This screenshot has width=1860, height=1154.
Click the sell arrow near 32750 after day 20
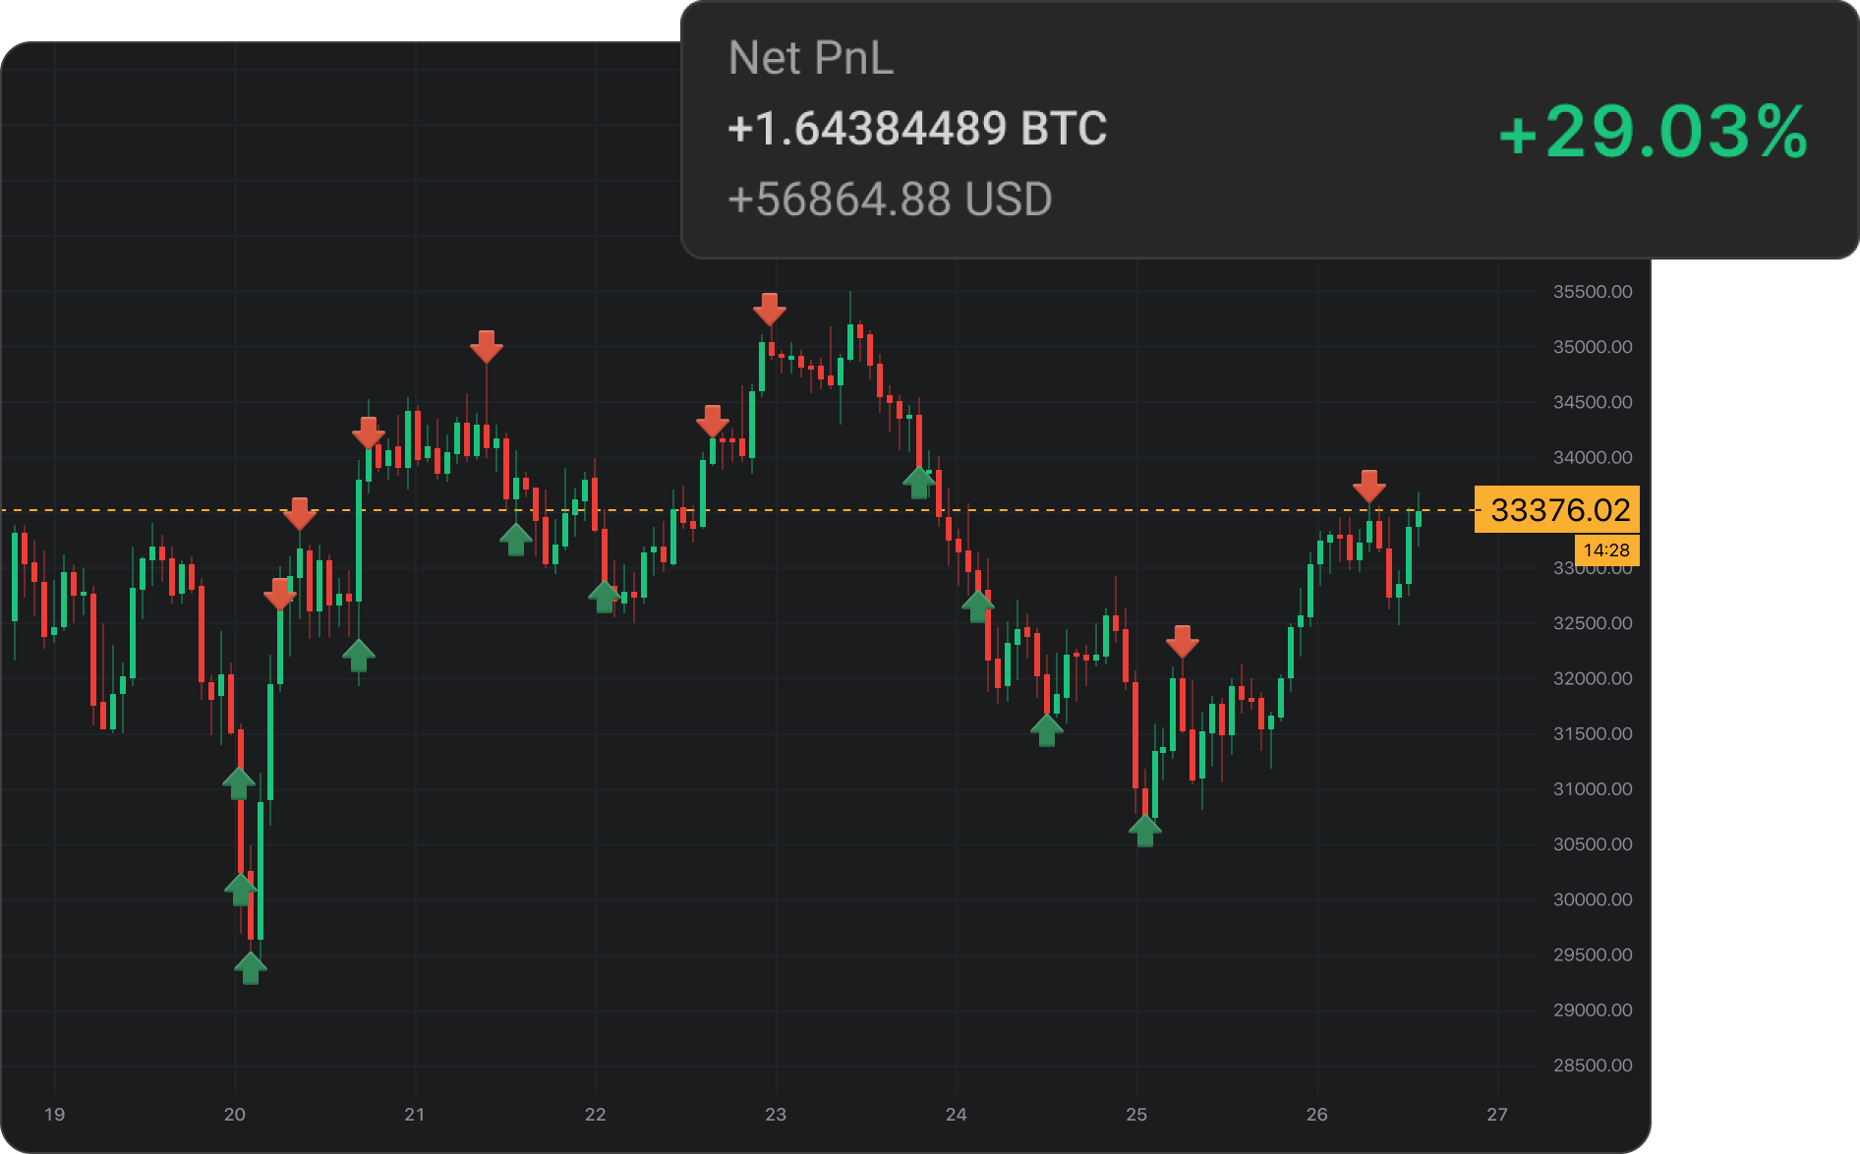(x=280, y=594)
